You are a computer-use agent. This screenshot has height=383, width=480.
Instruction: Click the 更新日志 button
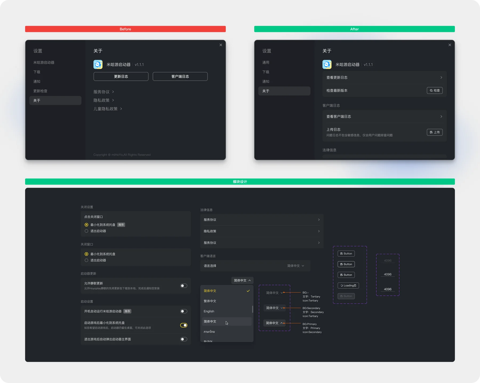[x=121, y=76]
